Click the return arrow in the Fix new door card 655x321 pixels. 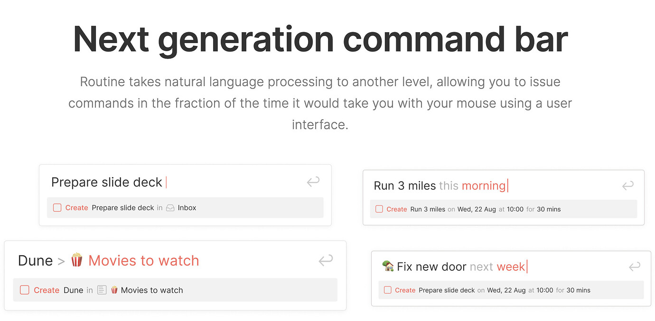click(634, 266)
